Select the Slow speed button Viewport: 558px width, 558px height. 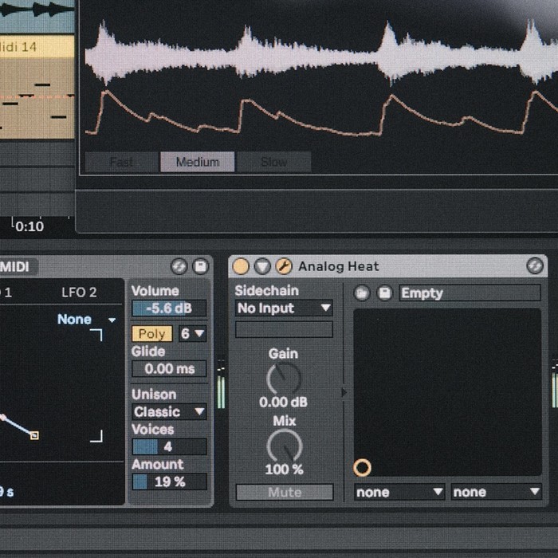(x=274, y=162)
